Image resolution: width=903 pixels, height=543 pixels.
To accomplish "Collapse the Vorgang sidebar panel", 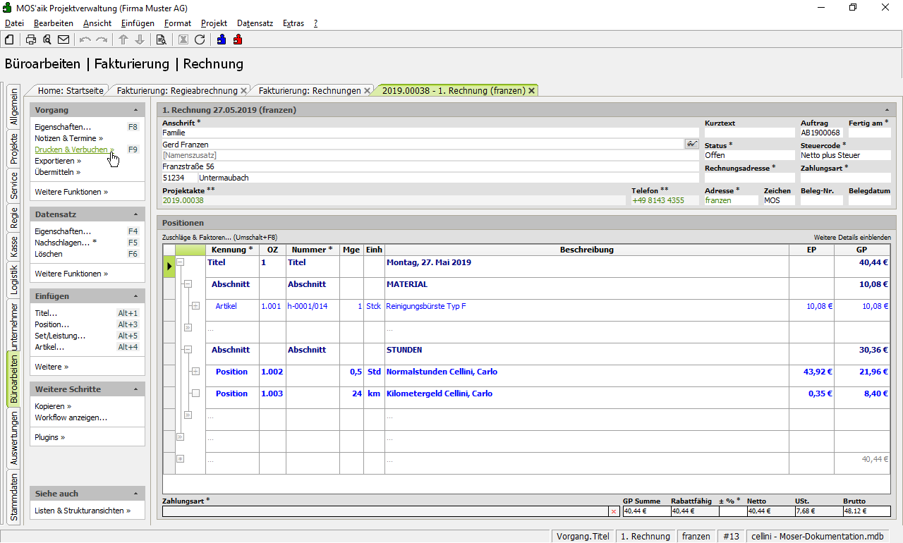I will pyautogui.click(x=135, y=111).
